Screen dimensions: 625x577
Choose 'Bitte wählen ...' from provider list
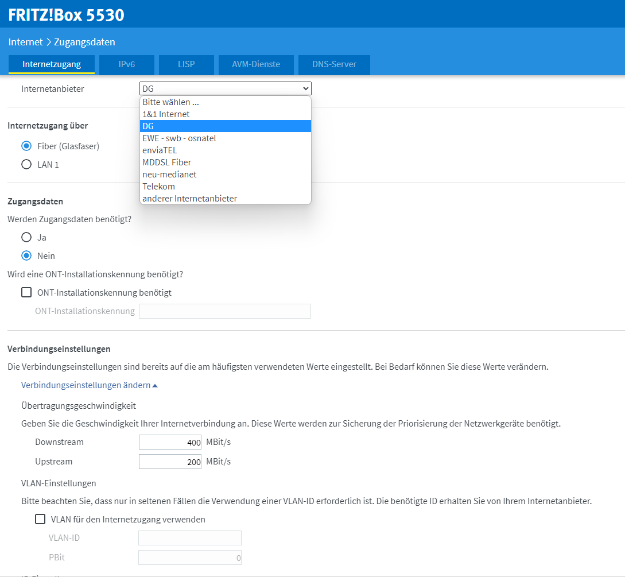225,102
